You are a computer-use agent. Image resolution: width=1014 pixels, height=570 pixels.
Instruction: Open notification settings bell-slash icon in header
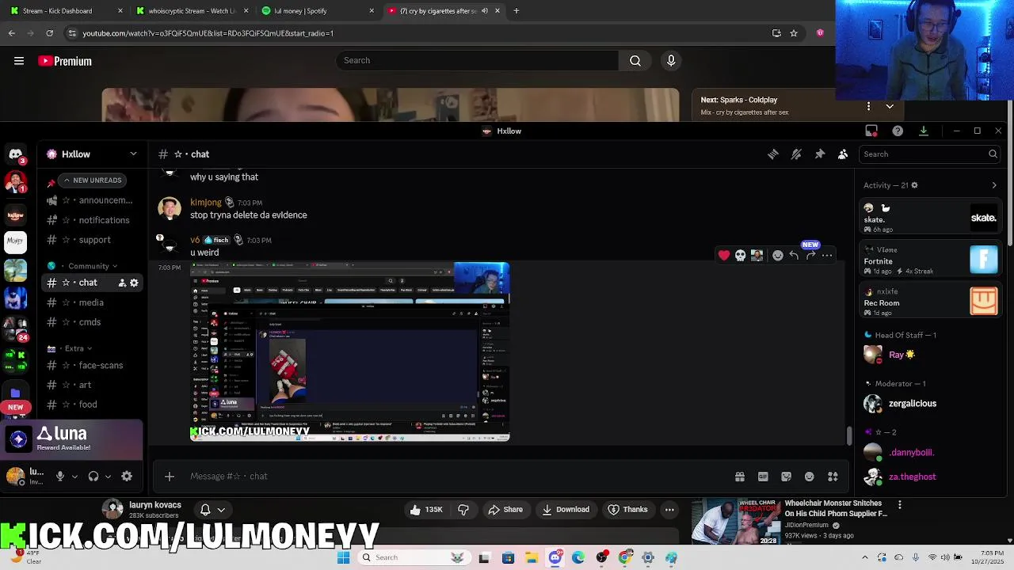pyautogui.click(x=796, y=154)
